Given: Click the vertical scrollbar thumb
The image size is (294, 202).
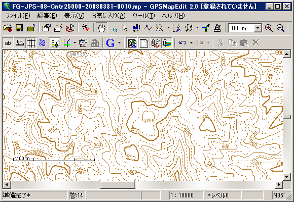Looking at the screenshot, I should tap(287, 117).
